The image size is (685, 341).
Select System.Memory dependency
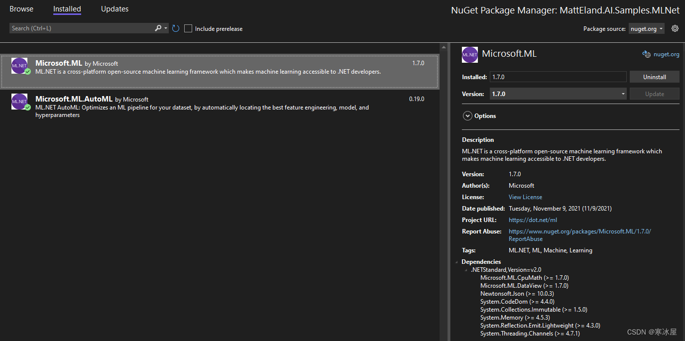coord(515,318)
